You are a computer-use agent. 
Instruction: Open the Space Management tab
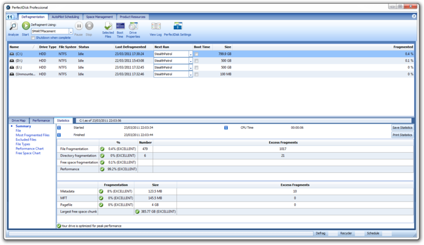point(100,17)
